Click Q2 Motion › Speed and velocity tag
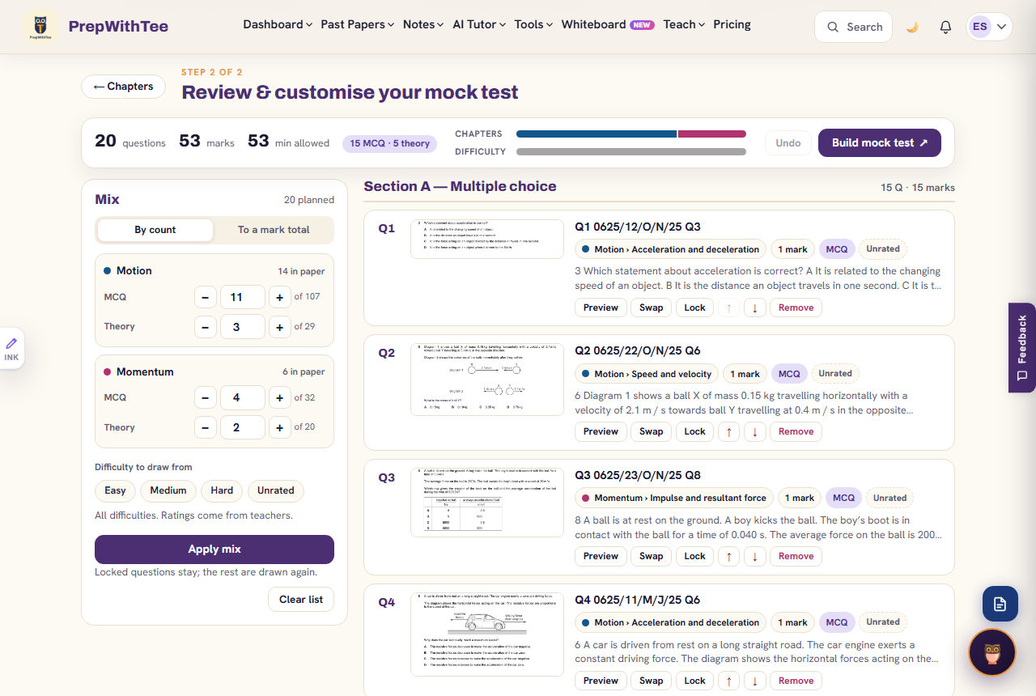This screenshot has width=1036, height=696. pos(646,374)
